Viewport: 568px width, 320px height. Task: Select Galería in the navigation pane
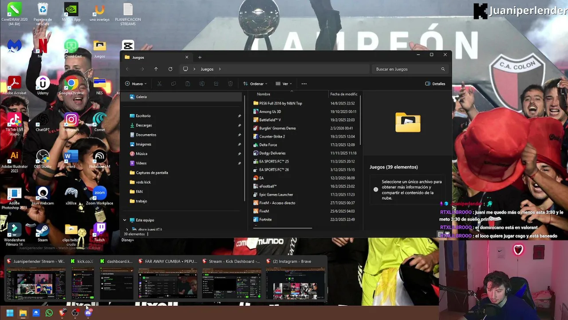pos(182,97)
